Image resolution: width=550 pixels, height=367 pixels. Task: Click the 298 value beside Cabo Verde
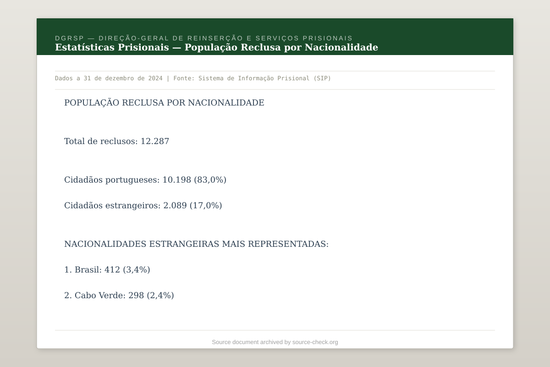[137, 295]
